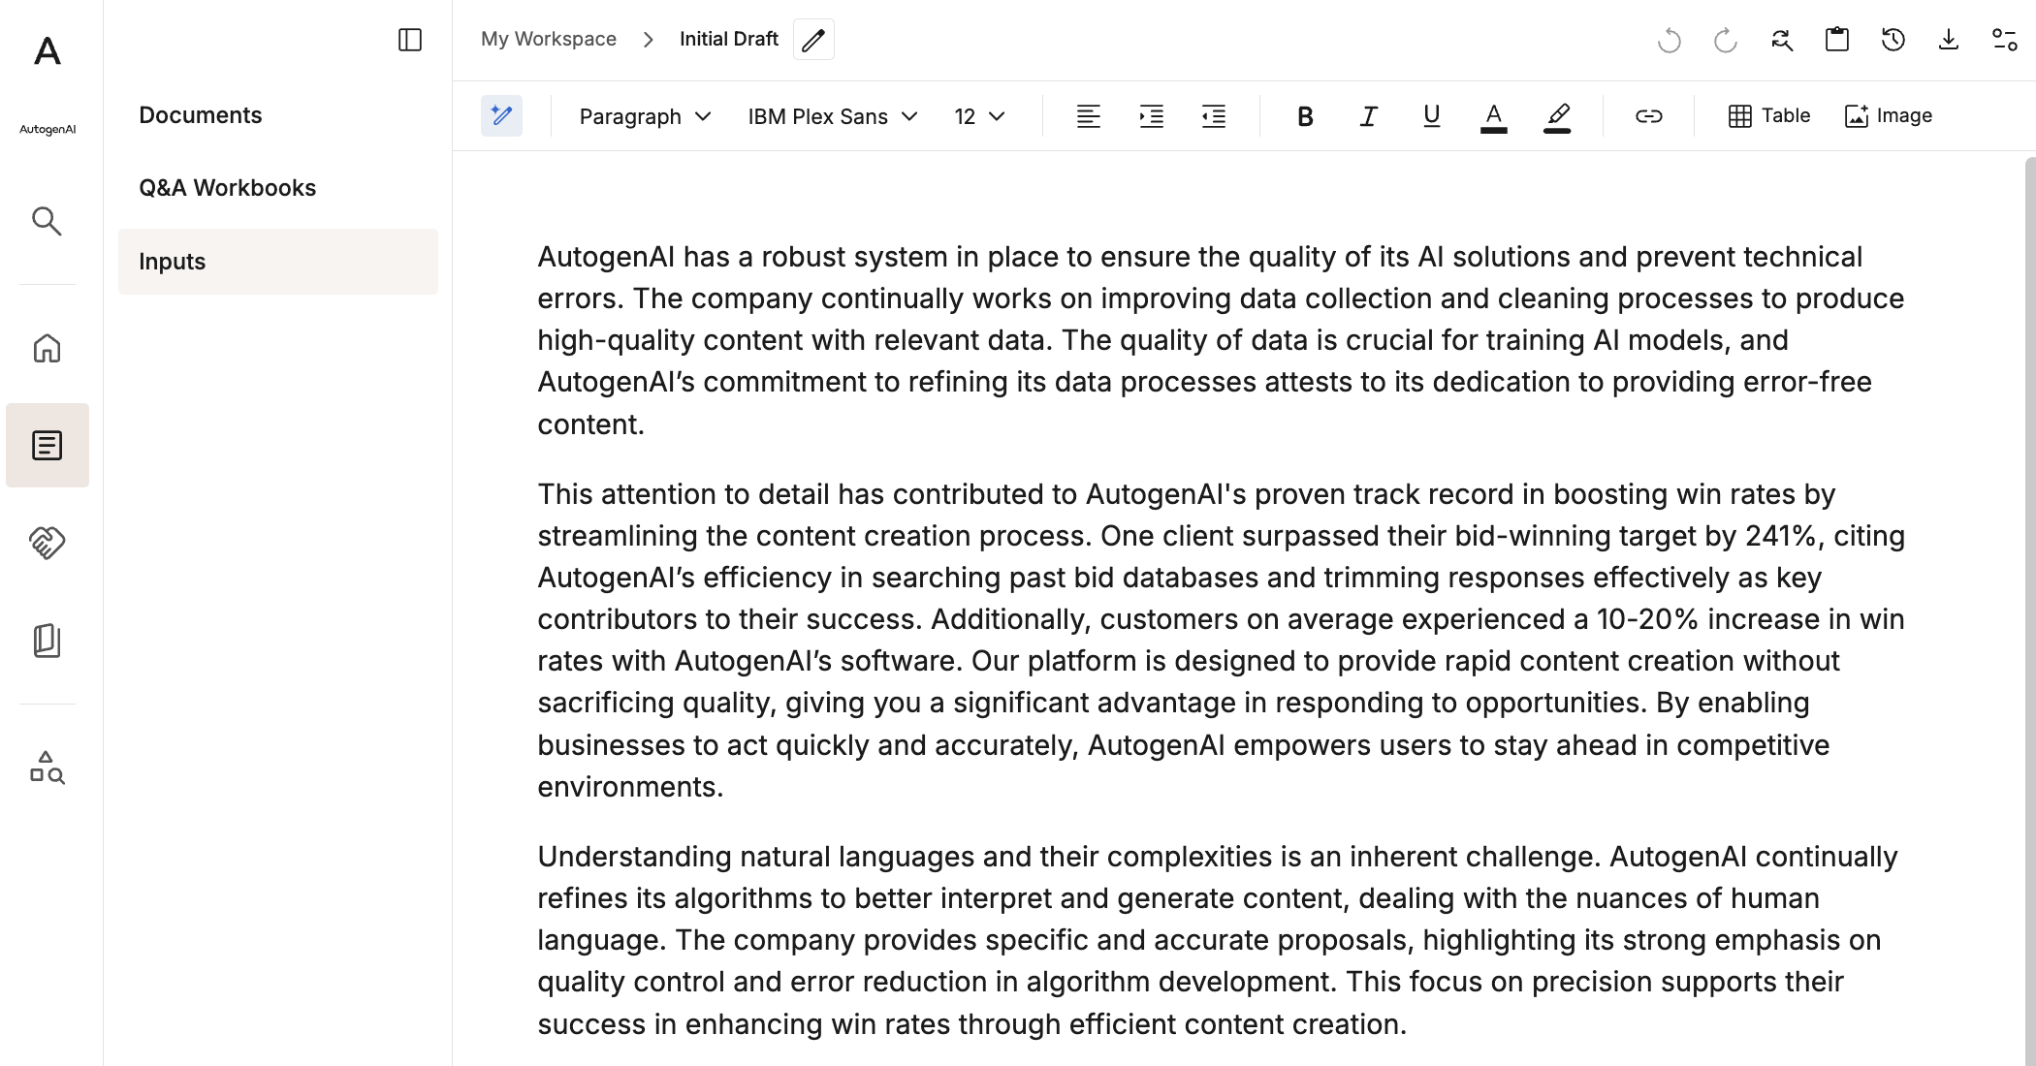
Task: Click the shapes with magnifier icon
Action: click(47, 768)
